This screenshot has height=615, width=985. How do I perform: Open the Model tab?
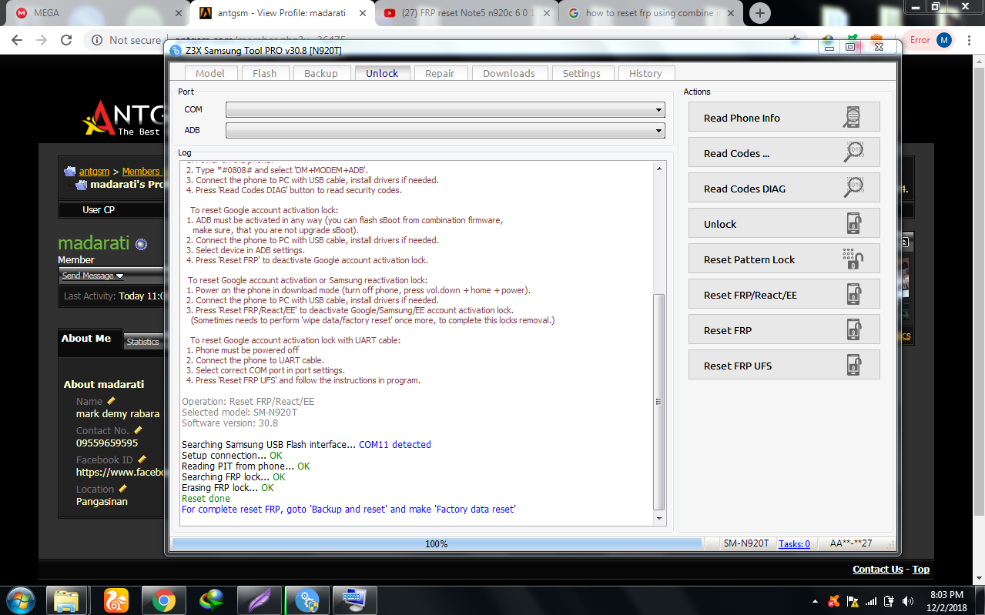(x=210, y=73)
